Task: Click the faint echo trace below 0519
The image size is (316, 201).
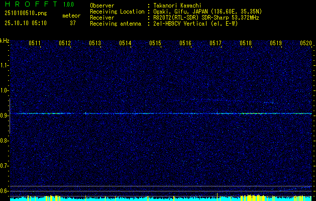Action: (x=269, y=103)
